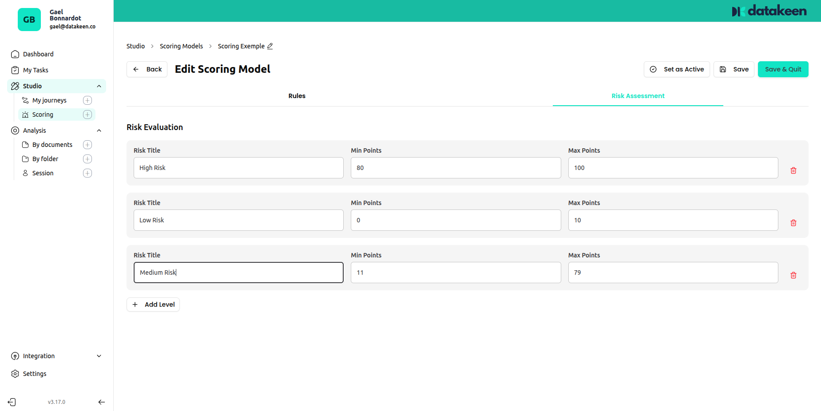
Task: Delete the Low Risk level row
Action: (x=793, y=223)
